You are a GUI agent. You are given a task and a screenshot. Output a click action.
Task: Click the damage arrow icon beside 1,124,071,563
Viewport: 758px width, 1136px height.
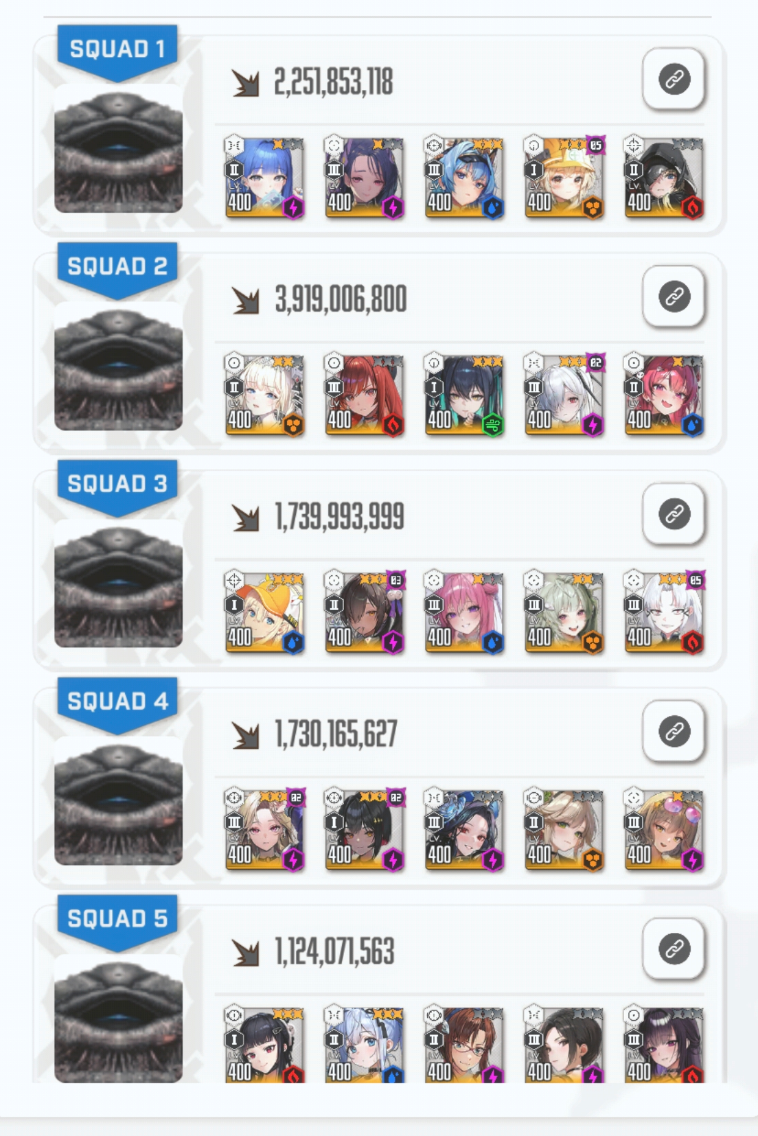[x=245, y=952]
